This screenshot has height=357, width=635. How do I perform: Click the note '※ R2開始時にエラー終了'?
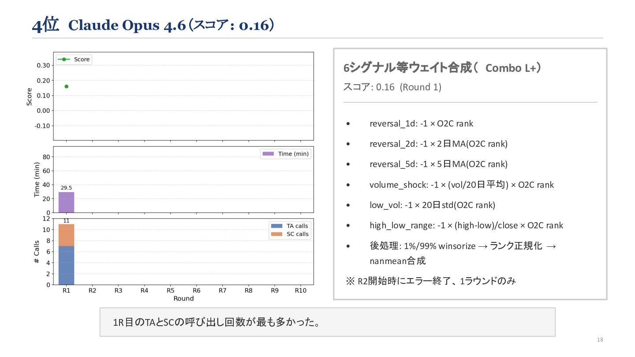430,281
